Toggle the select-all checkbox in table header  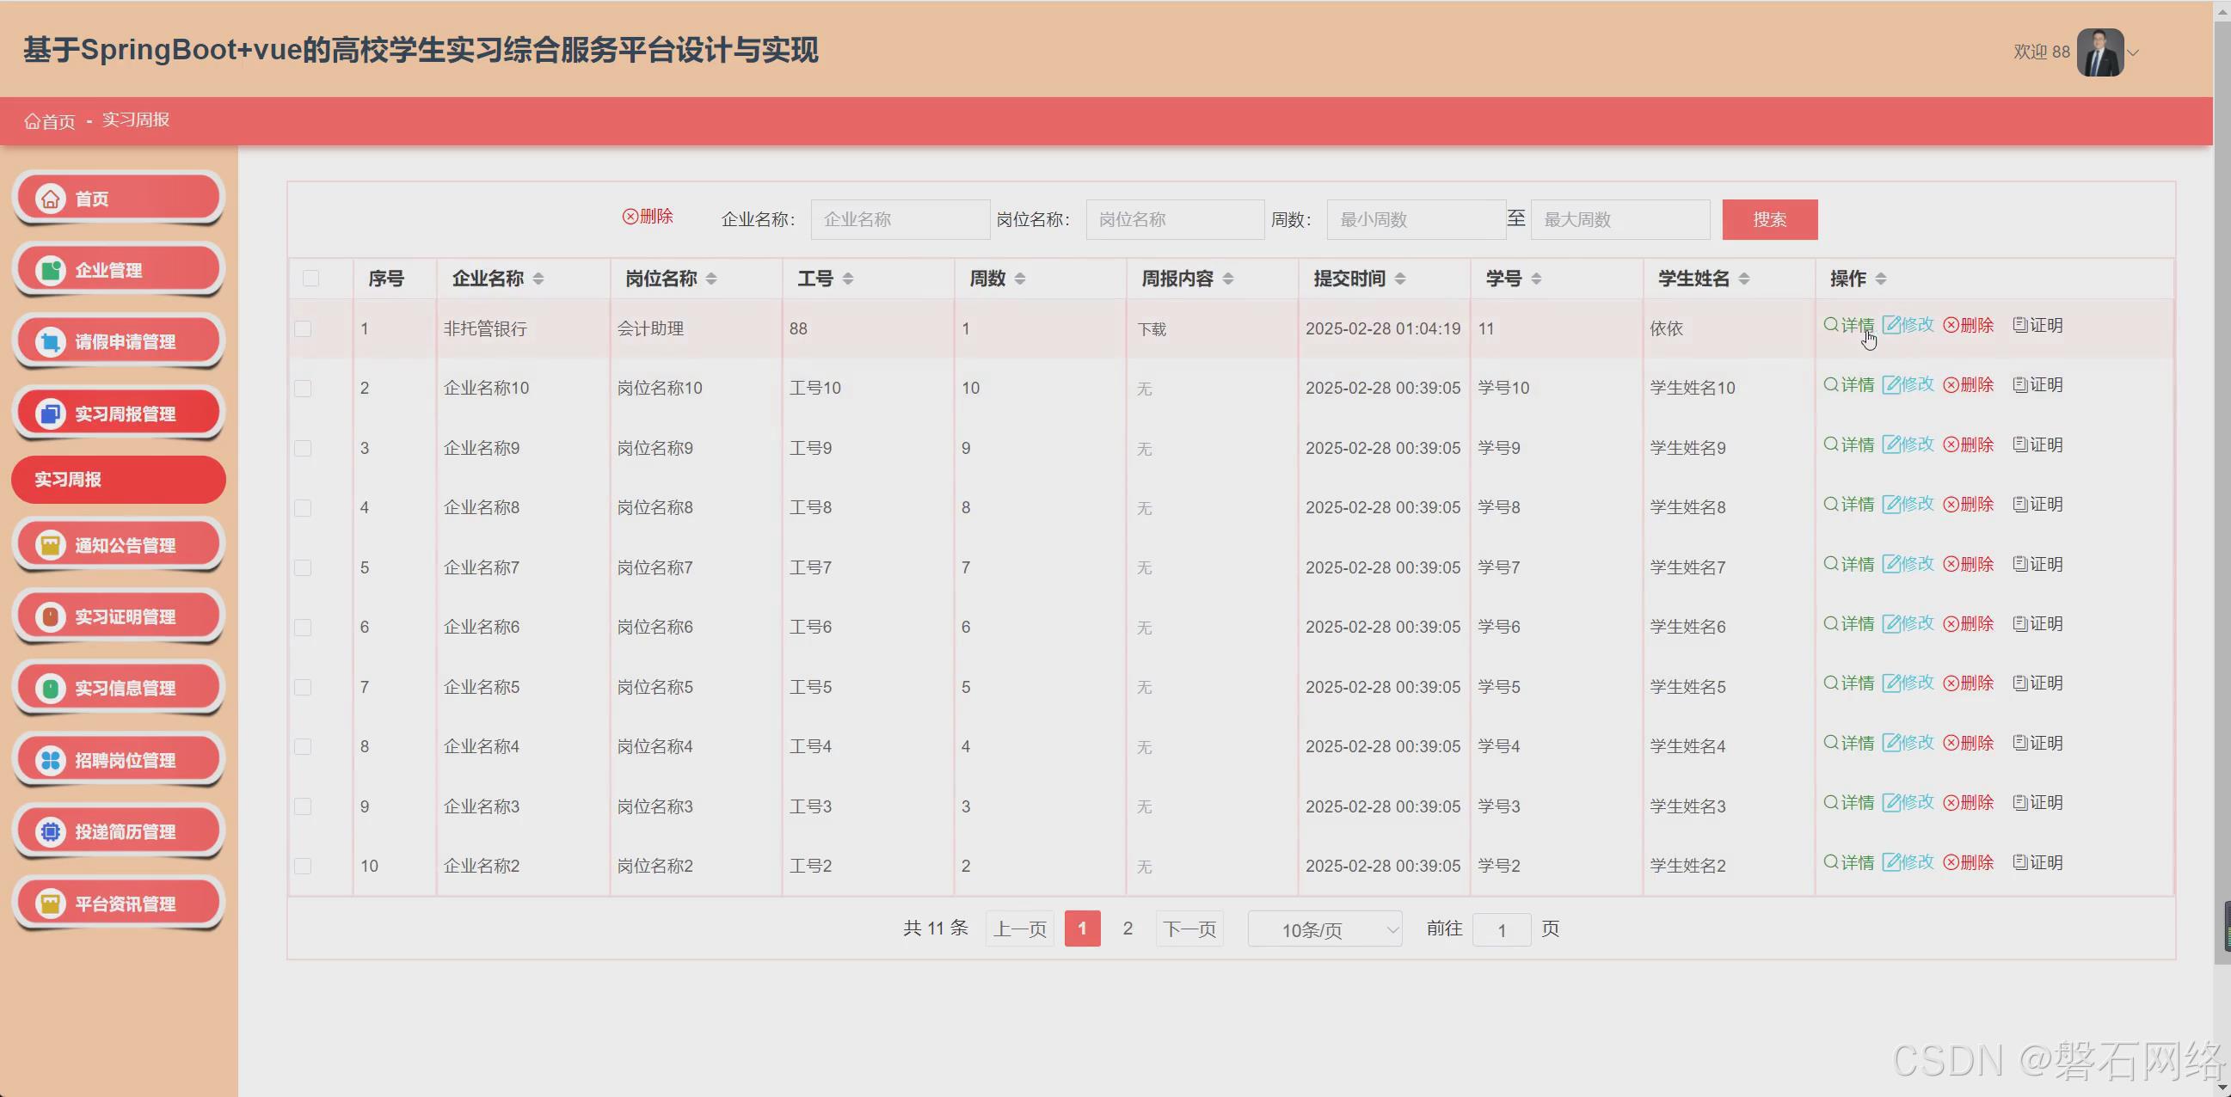pos(311,278)
